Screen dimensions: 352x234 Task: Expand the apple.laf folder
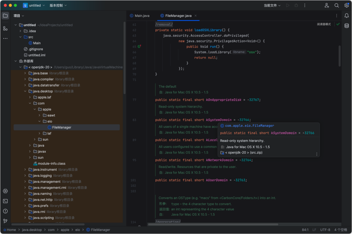[30, 97]
